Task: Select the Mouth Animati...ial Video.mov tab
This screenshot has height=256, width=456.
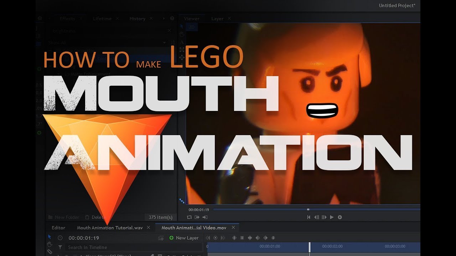Action: click(194, 228)
